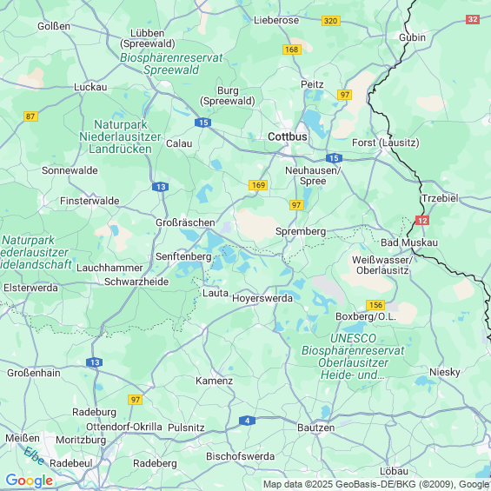Click the UNESCO Biosphärenreservat Oberlausitzer Heide label

353,356
